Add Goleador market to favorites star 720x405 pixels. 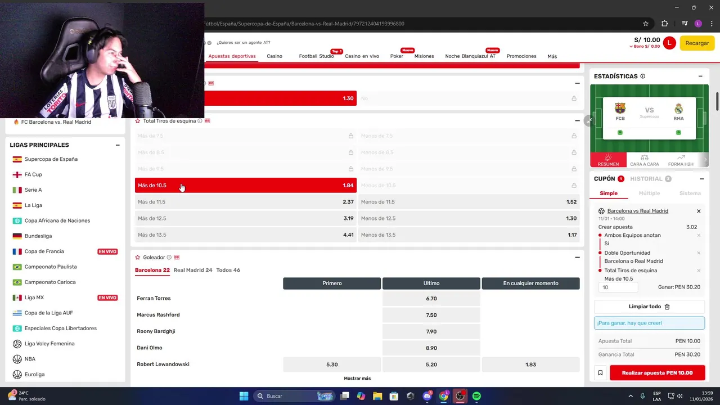click(137, 257)
